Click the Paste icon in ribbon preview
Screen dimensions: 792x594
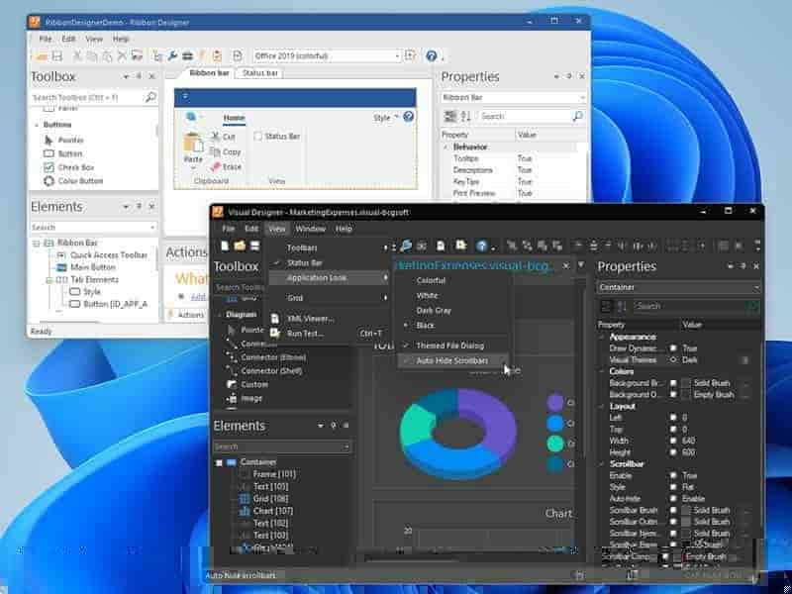[192, 143]
